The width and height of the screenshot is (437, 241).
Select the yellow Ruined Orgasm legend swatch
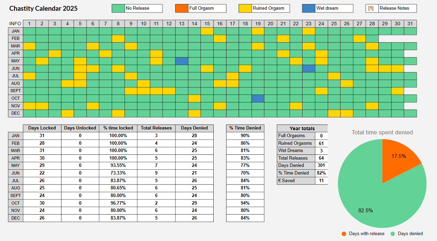pos(245,8)
